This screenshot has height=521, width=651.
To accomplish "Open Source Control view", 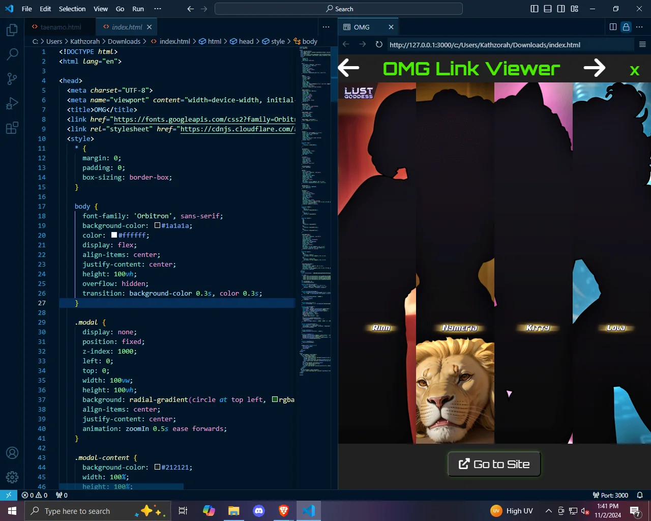I will click(12, 78).
